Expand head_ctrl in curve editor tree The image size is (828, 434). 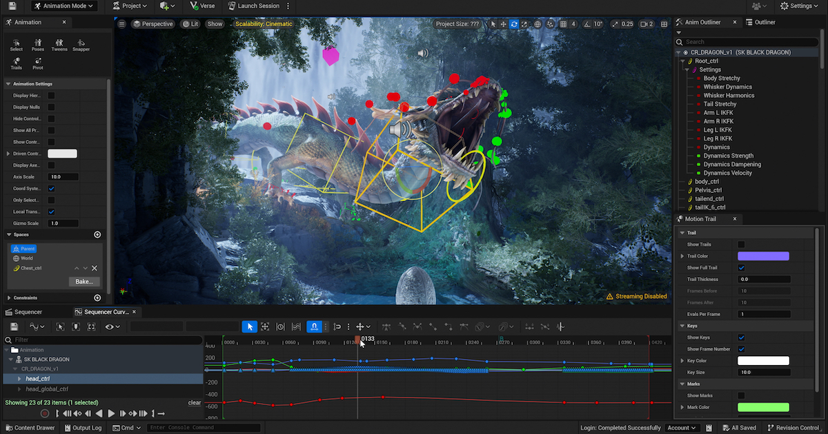coord(20,379)
